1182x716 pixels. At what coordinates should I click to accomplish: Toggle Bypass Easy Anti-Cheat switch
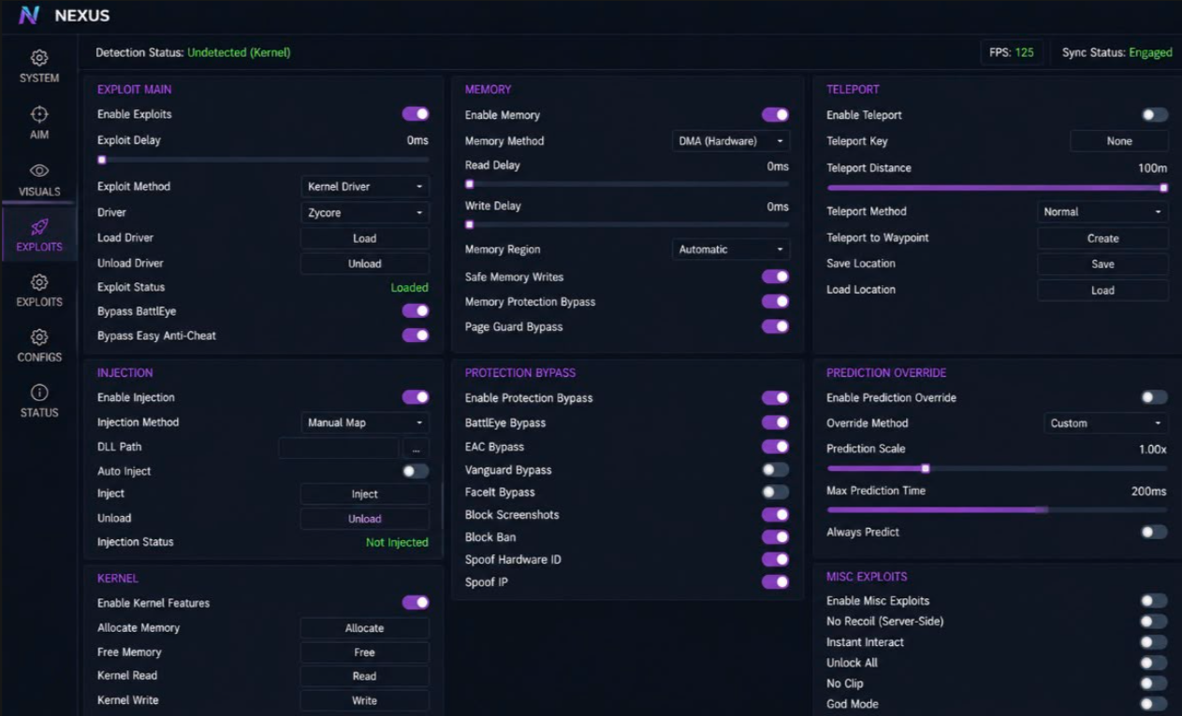tap(416, 336)
